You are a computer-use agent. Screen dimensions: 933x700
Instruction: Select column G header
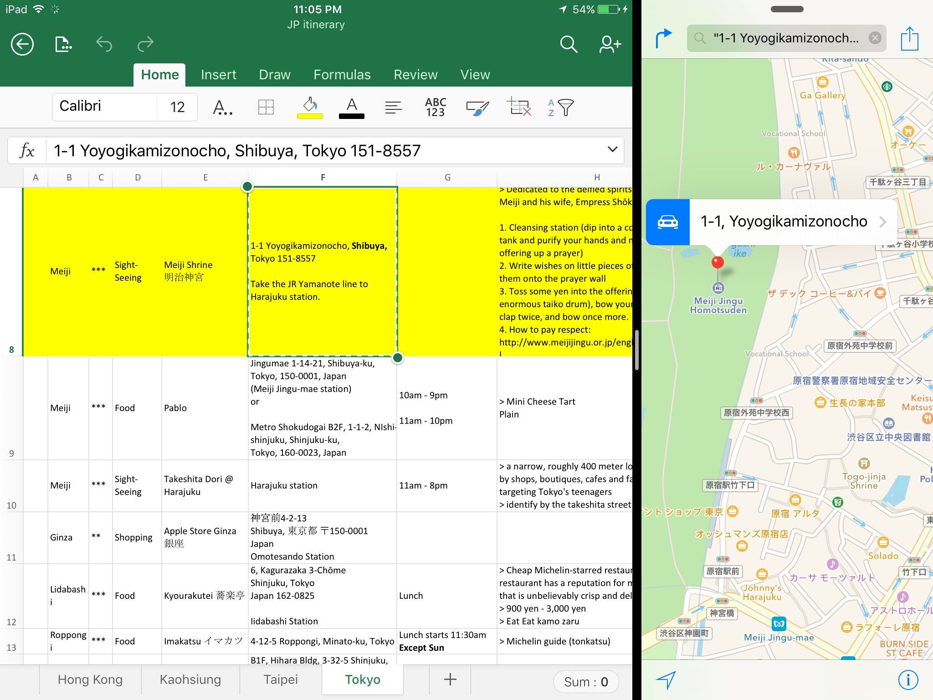(x=447, y=177)
